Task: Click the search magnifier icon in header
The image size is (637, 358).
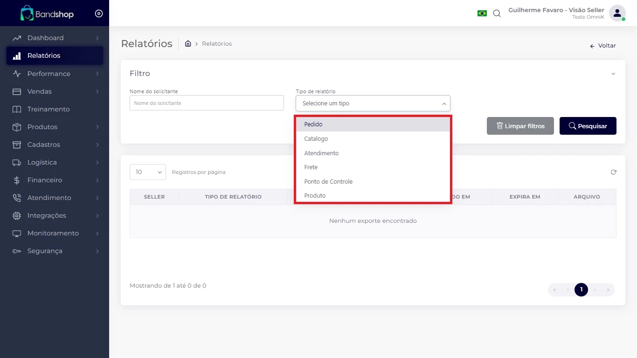Action: click(497, 14)
